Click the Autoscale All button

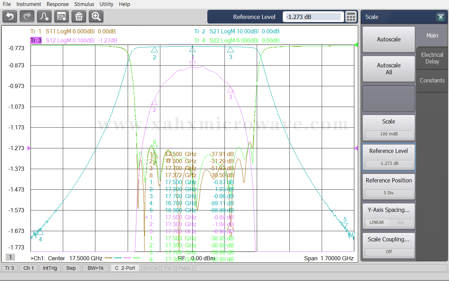[389, 69]
